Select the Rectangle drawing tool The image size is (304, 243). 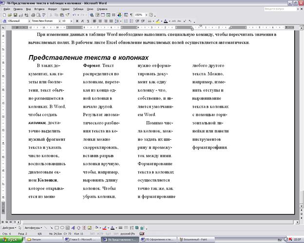(57, 228)
